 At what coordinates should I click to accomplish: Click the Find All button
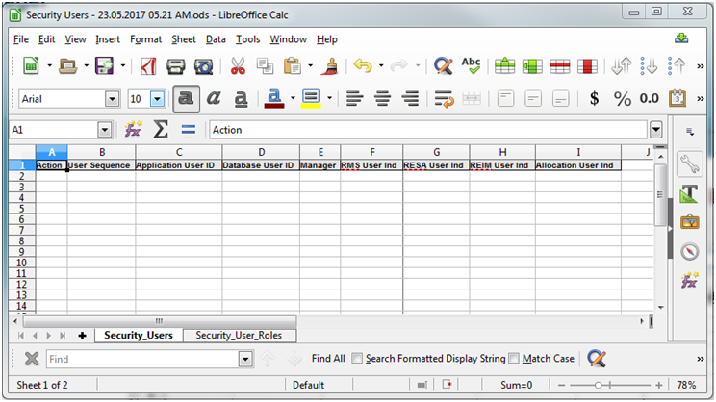(x=328, y=359)
